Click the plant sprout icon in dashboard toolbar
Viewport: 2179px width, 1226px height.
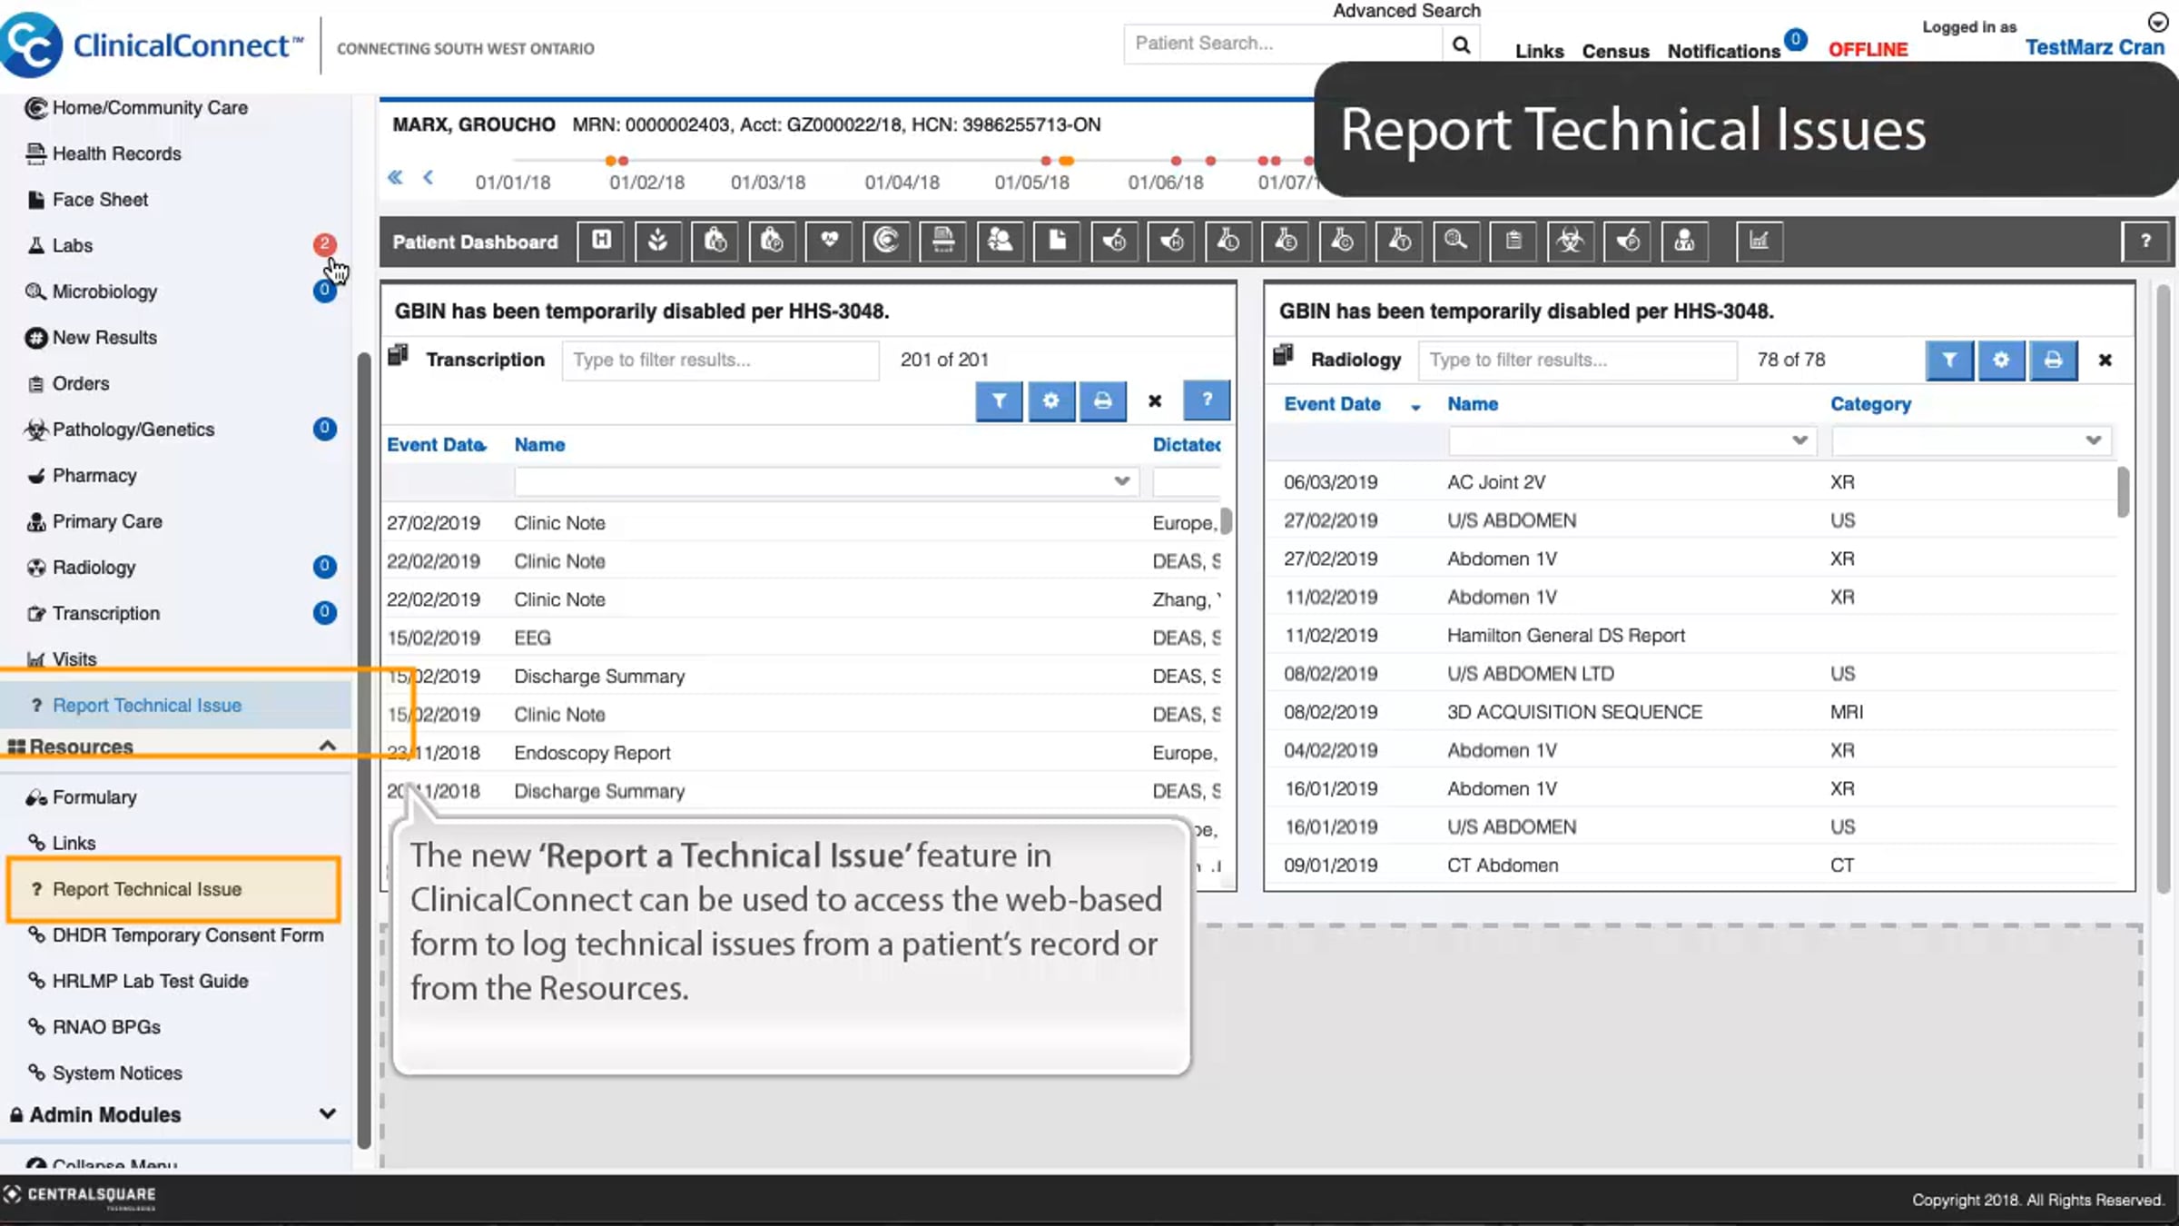(658, 241)
